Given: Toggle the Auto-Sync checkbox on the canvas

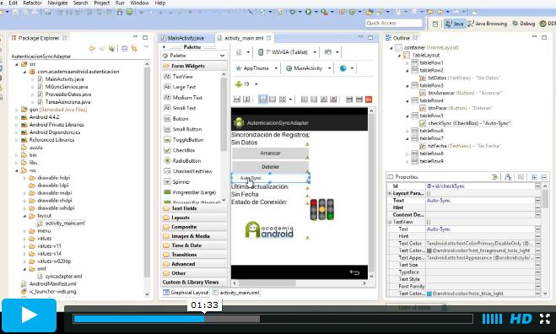Looking at the screenshot, I should coord(271,178).
